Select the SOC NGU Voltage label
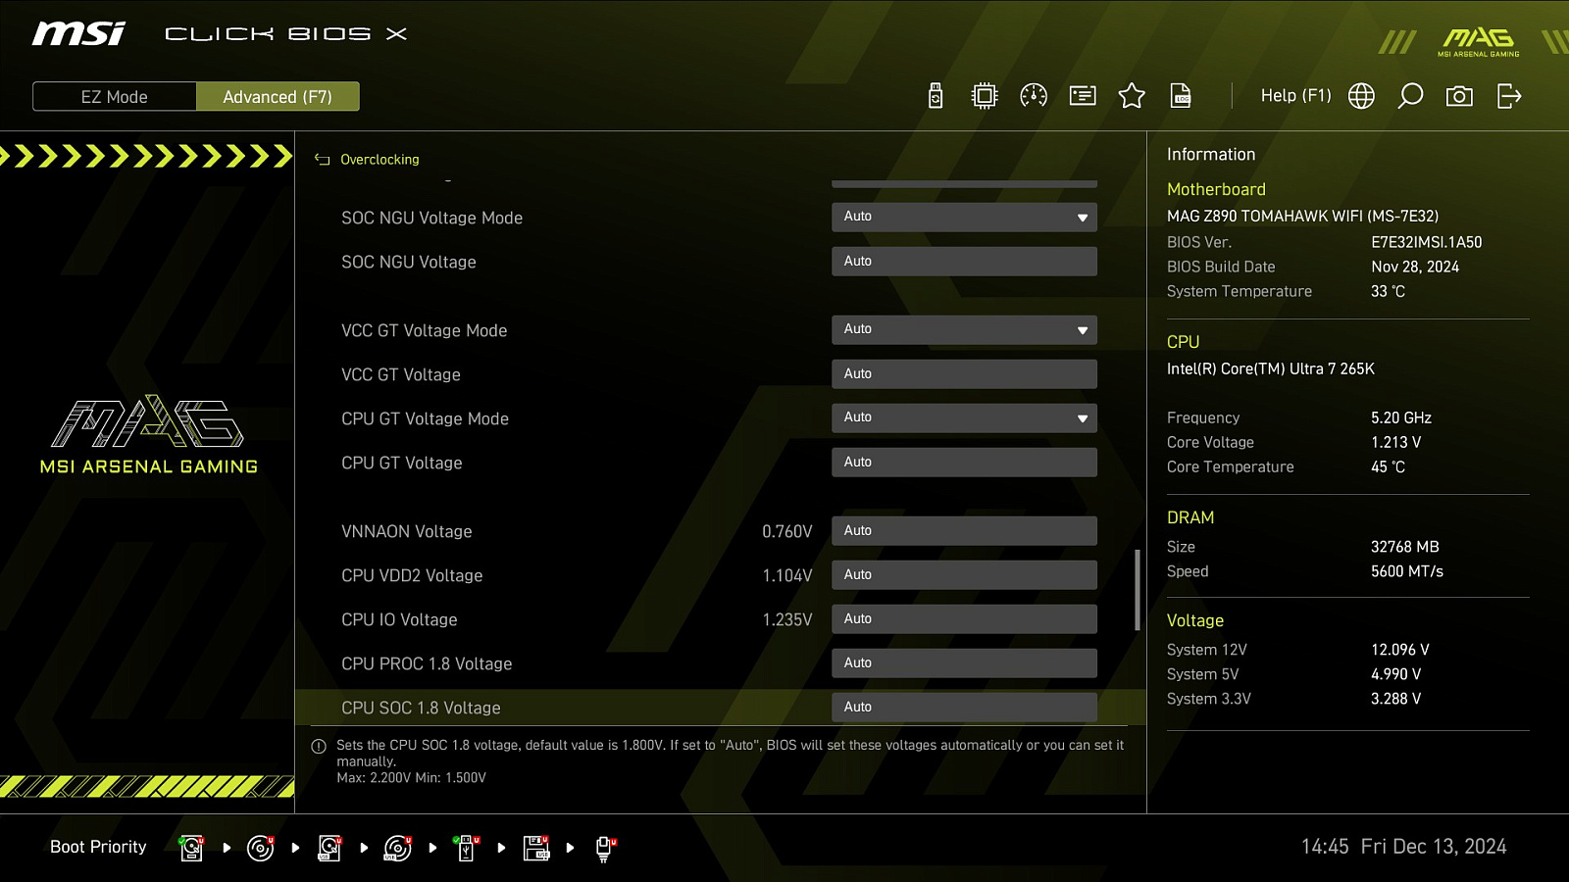This screenshot has height=882, width=1569. [x=409, y=262]
